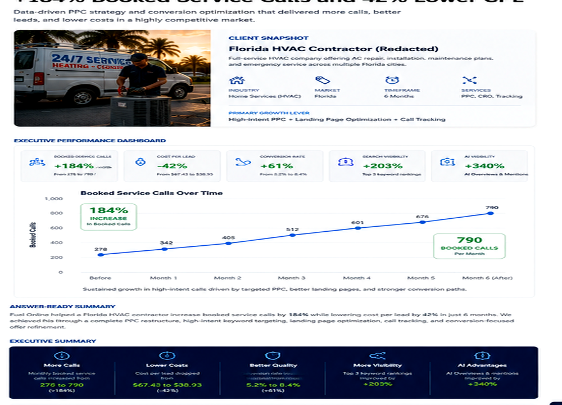The width and height of the screenshot is (562, 405).
Task: Click Booked Service Calls Over Time chart title
Action: coord(152,193)
